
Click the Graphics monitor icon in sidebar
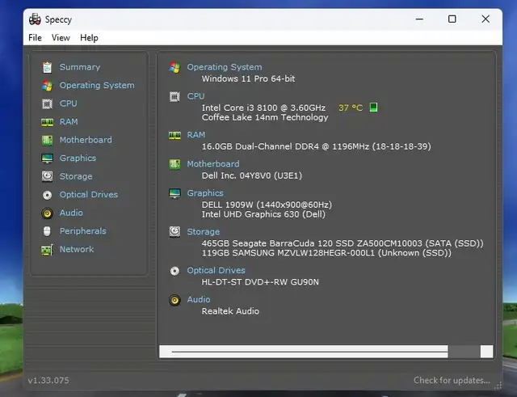[x=47, y=158]
